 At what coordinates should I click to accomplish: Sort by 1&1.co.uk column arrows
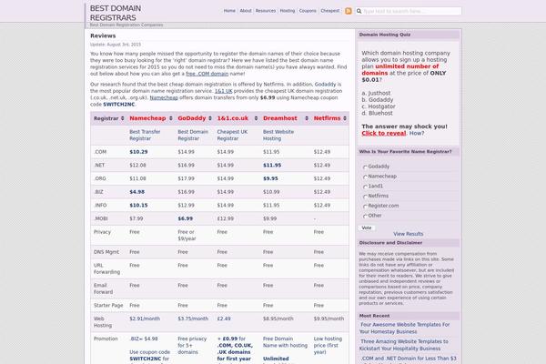click(256, 118)
